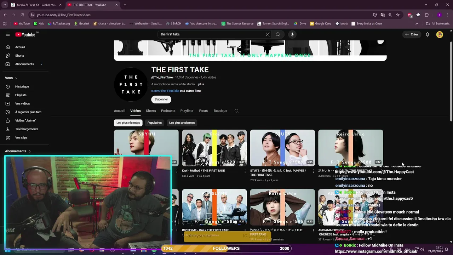Image resolution: width=453 pixels, height=255 pixels.
Task: Go back with the browser back arrow
Action: 5,15
